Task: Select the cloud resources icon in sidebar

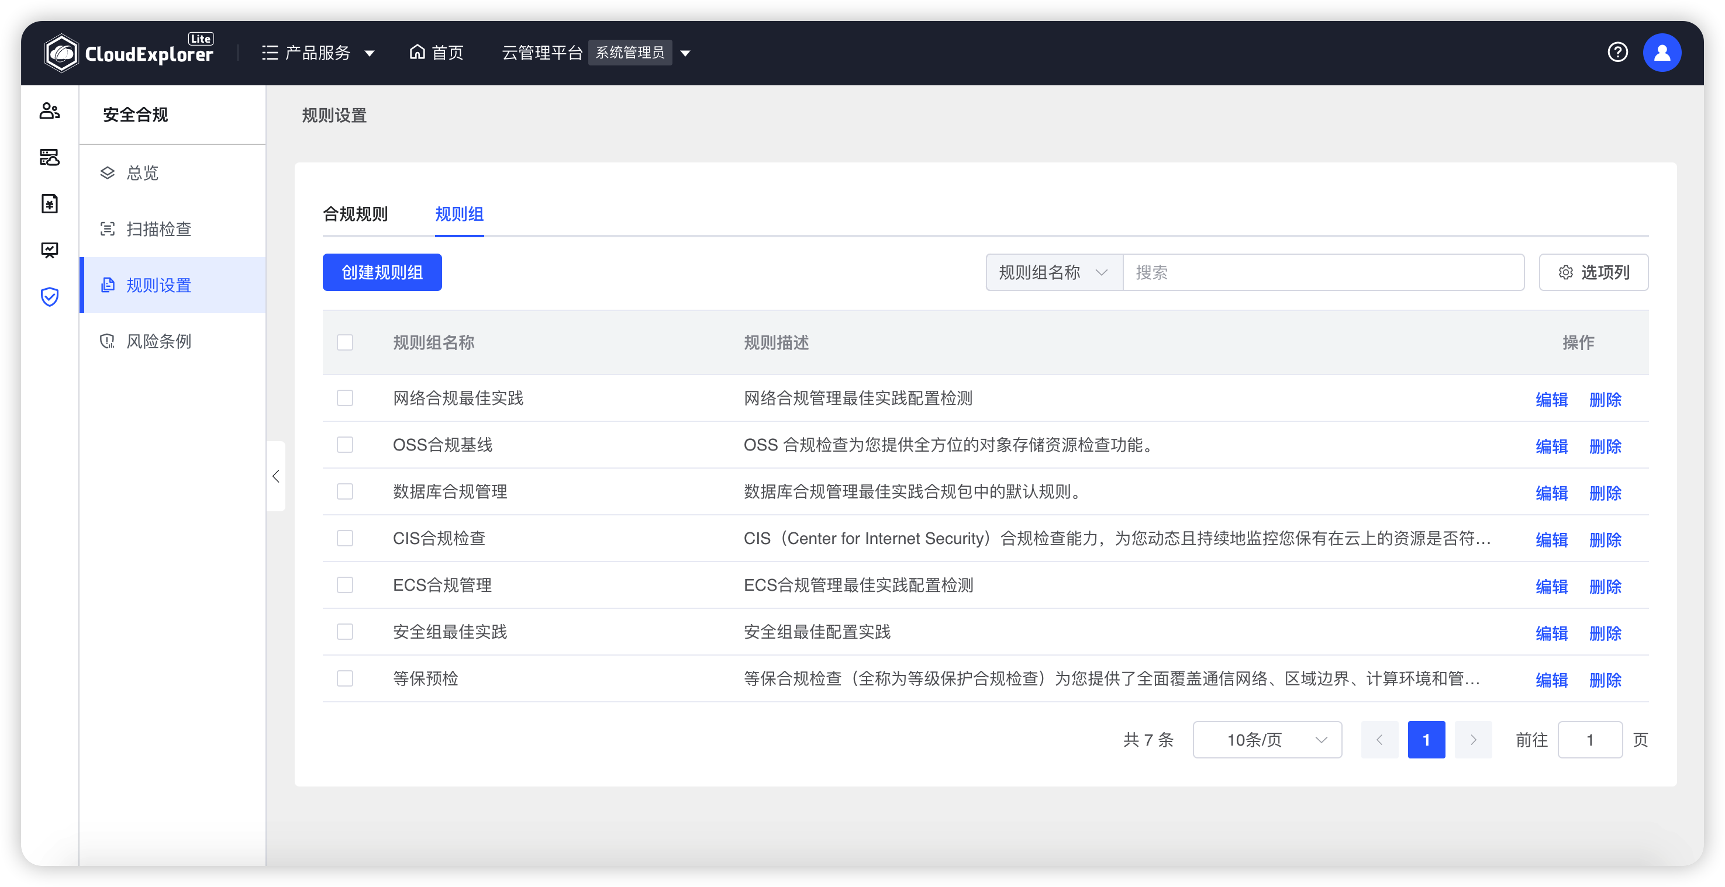Action: [50, 158]
